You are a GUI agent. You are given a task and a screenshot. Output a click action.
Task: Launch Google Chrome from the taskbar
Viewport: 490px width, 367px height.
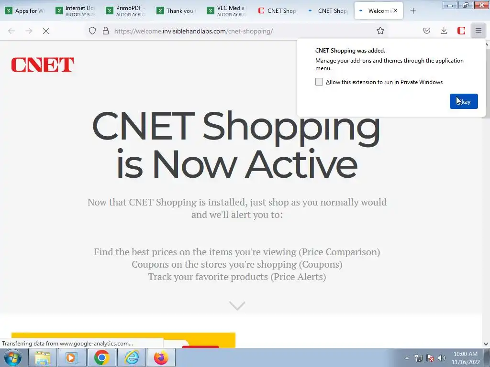(x=101, y=357)
